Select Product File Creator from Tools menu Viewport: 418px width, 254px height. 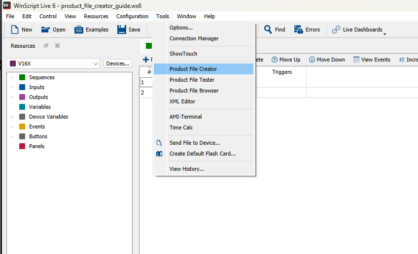[193, 69]
